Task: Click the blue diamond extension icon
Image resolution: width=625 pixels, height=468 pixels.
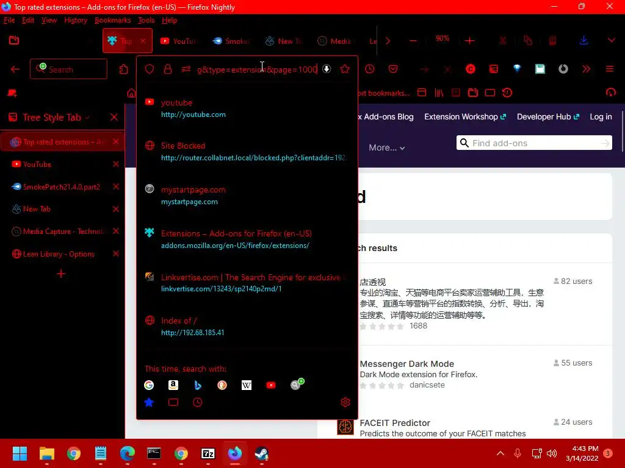Action: click(517, 69)
